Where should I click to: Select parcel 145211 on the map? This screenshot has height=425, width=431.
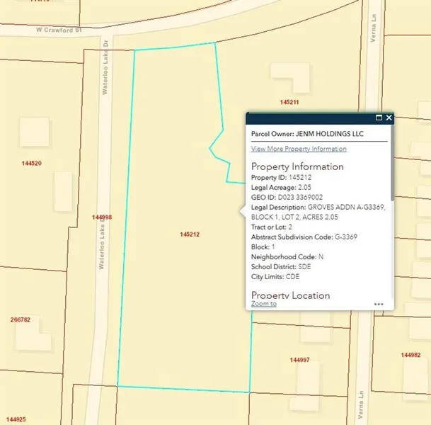[289, 102]
